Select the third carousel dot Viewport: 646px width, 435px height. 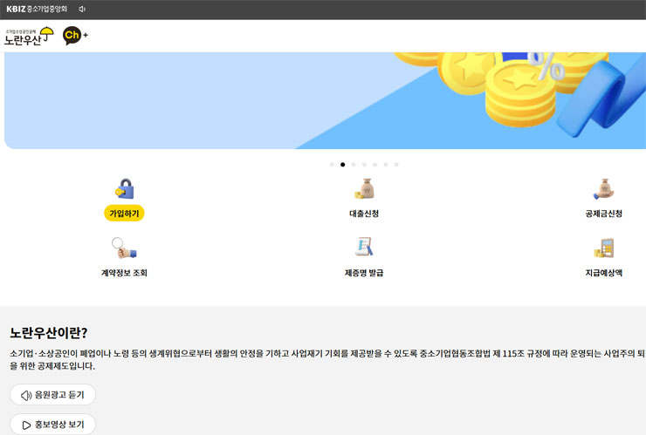354,165
